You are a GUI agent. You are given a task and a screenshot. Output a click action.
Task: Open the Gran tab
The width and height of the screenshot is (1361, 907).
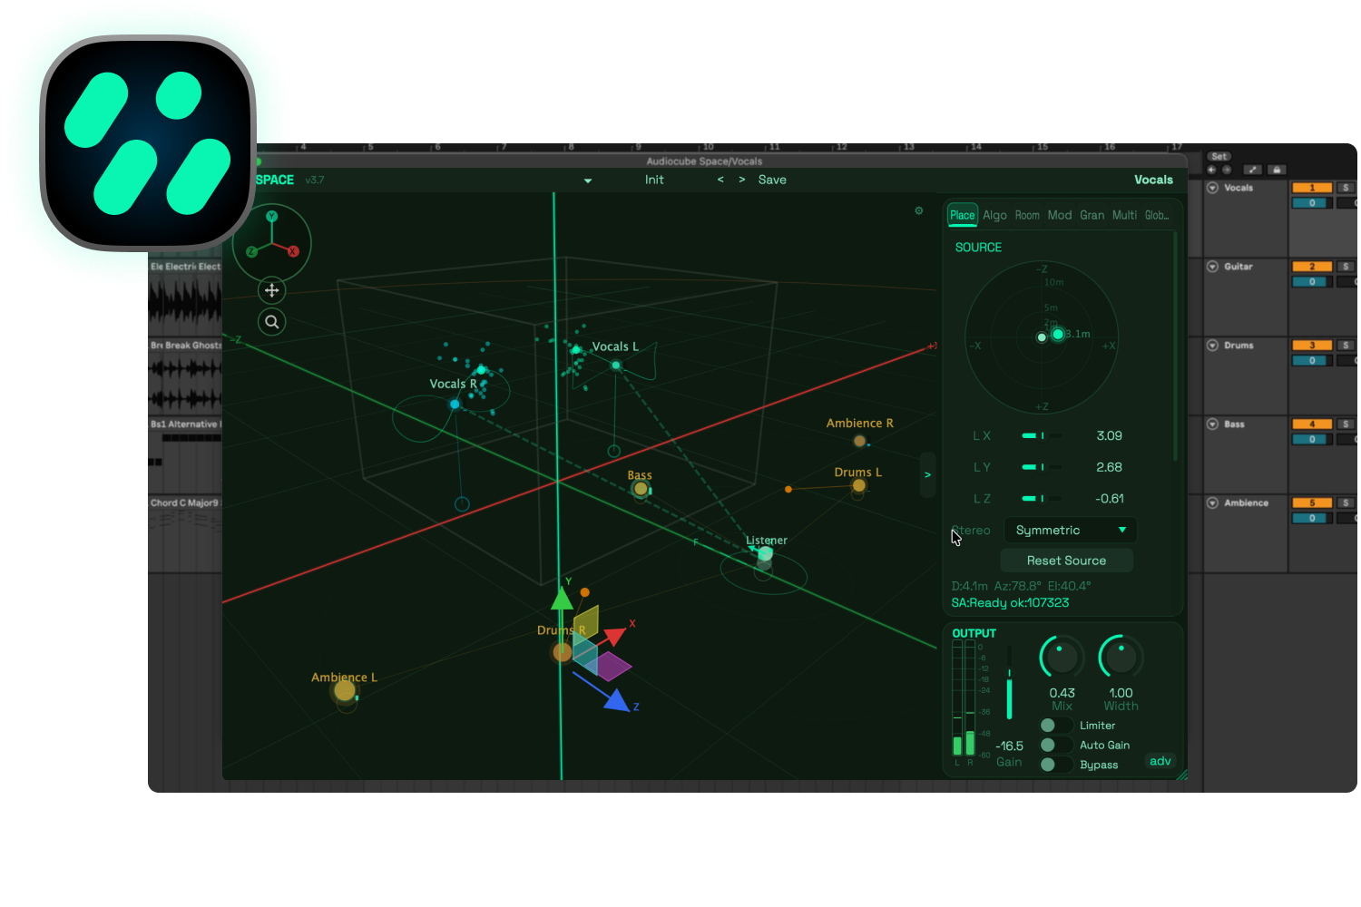click(x=1092, y=215)
